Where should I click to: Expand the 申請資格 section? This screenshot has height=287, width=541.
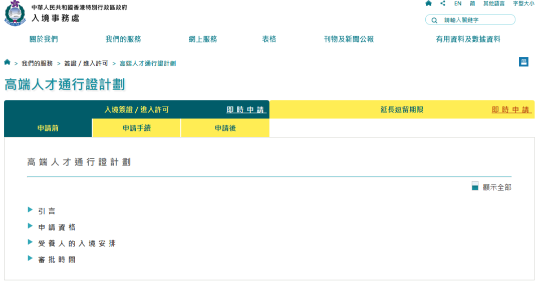(x=57, y=227)
